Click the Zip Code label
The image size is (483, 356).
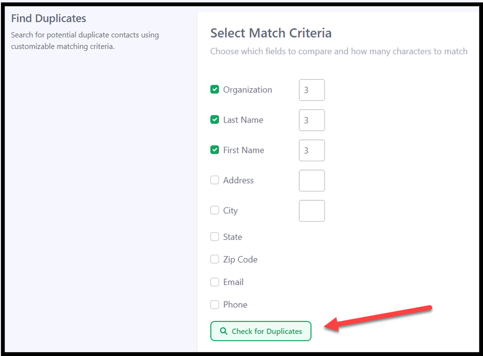(240, 259)
